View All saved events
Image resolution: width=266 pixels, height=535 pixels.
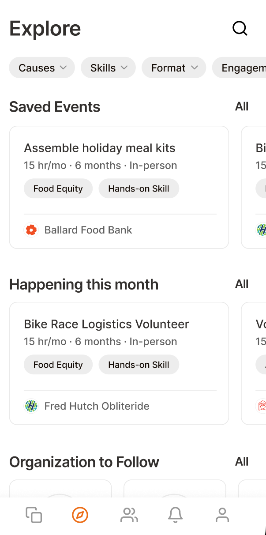pos(242,106)
